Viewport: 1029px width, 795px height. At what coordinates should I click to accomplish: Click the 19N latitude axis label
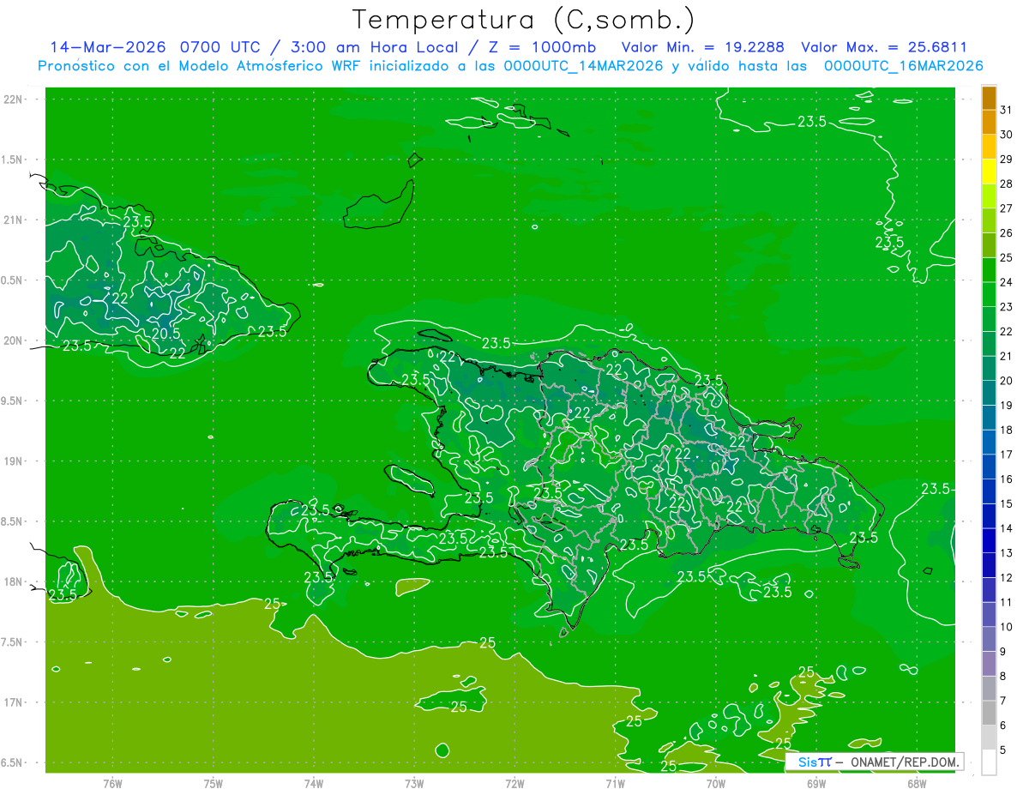(12, 461)
